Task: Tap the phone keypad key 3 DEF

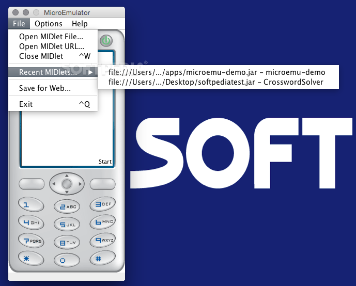Action: [103, 204]
